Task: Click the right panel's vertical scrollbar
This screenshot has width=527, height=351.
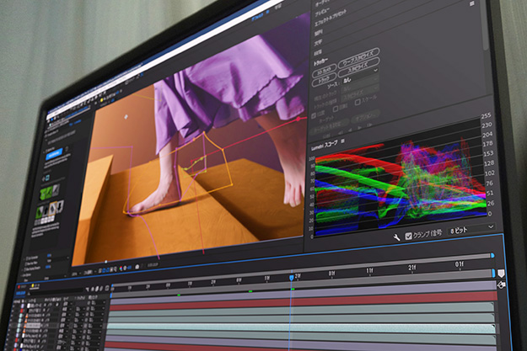Action: point(486,25)
